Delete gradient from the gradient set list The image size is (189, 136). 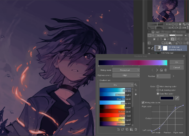point(136,130)
